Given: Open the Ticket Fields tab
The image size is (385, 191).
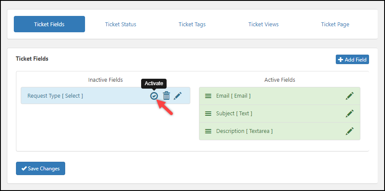Looking at the screenshot, I should [x=49, y=24].
